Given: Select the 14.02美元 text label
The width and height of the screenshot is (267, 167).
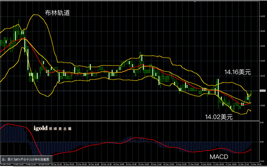Looking at the screenshot, I should point(219,117).
